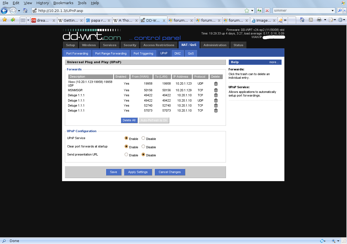Close the 'A Tho...' tab with its X

(136, 20)
